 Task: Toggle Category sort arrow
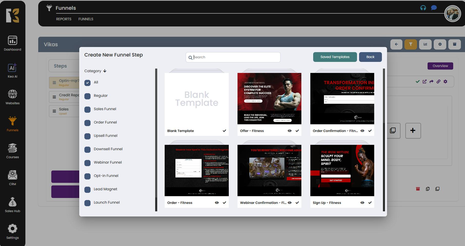105,71
